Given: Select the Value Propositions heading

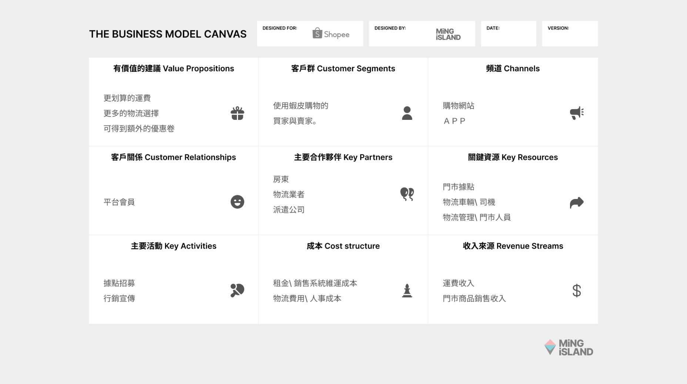Looking at the screenshot, I should point(174,68).
